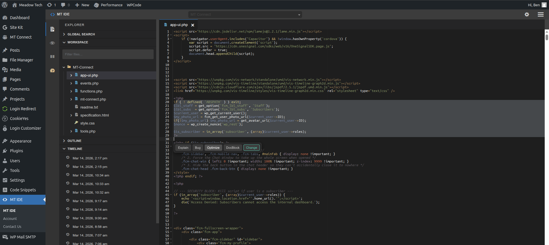Screen dimensions: 549x245
Task: Close the app-ui.php tab
Action: point(193,25)
